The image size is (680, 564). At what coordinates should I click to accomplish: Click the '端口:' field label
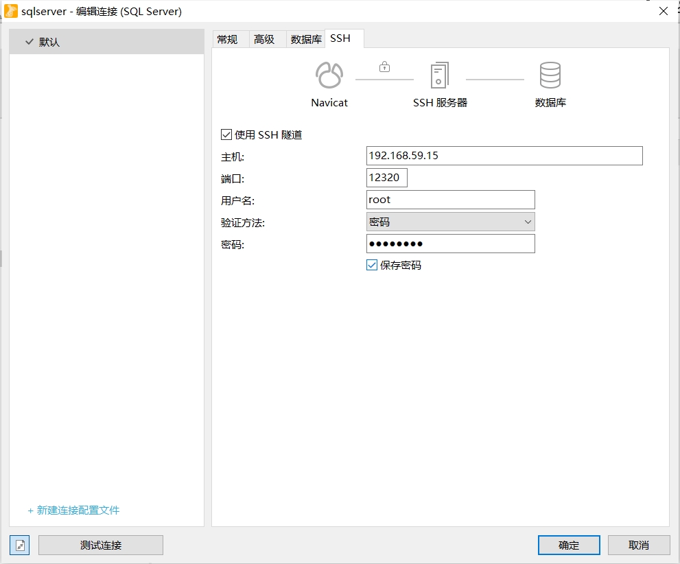pyautogui.click(x=233, y=178)
